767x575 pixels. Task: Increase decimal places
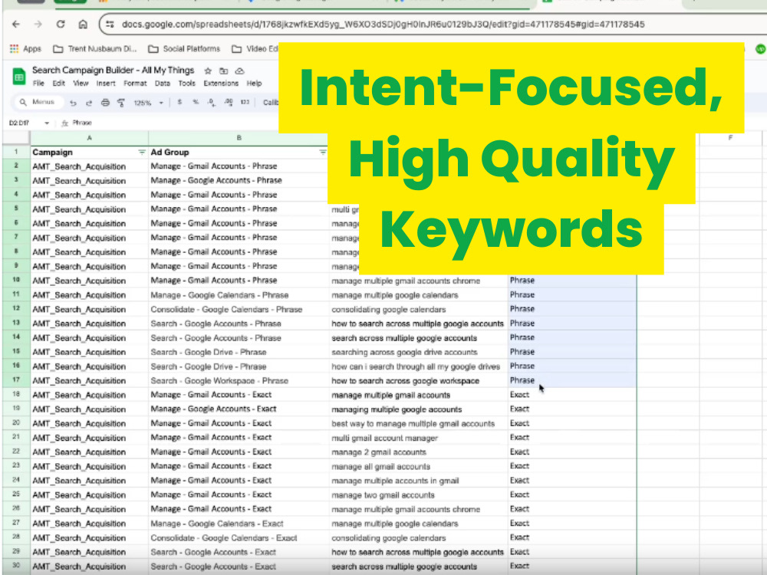[x=229, y=102]
